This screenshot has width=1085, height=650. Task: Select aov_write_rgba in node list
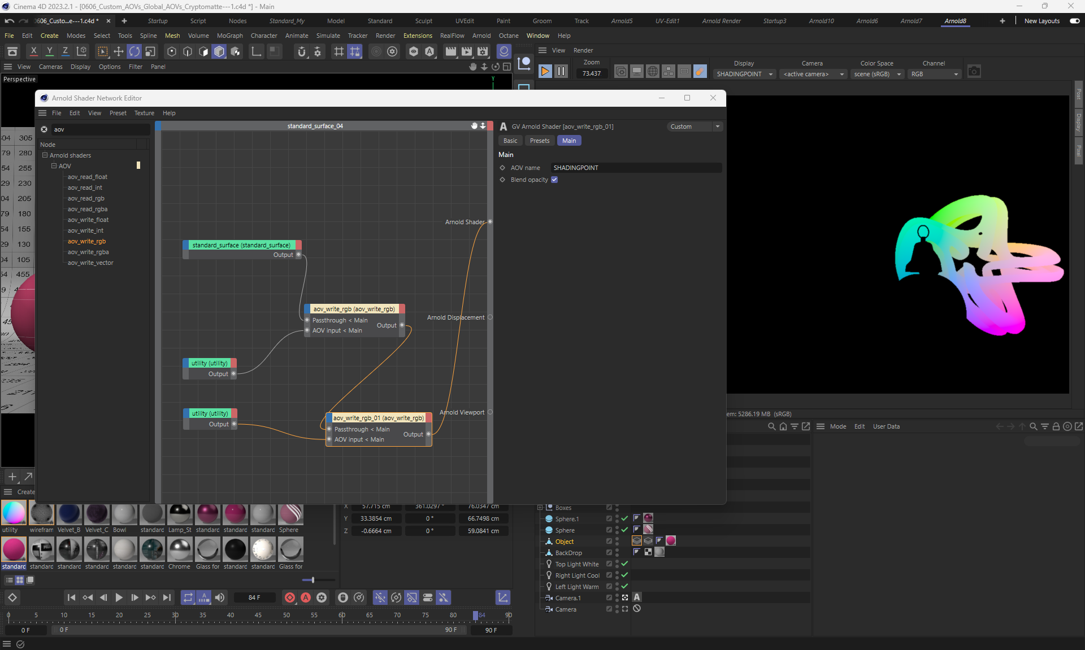point(88,252)
